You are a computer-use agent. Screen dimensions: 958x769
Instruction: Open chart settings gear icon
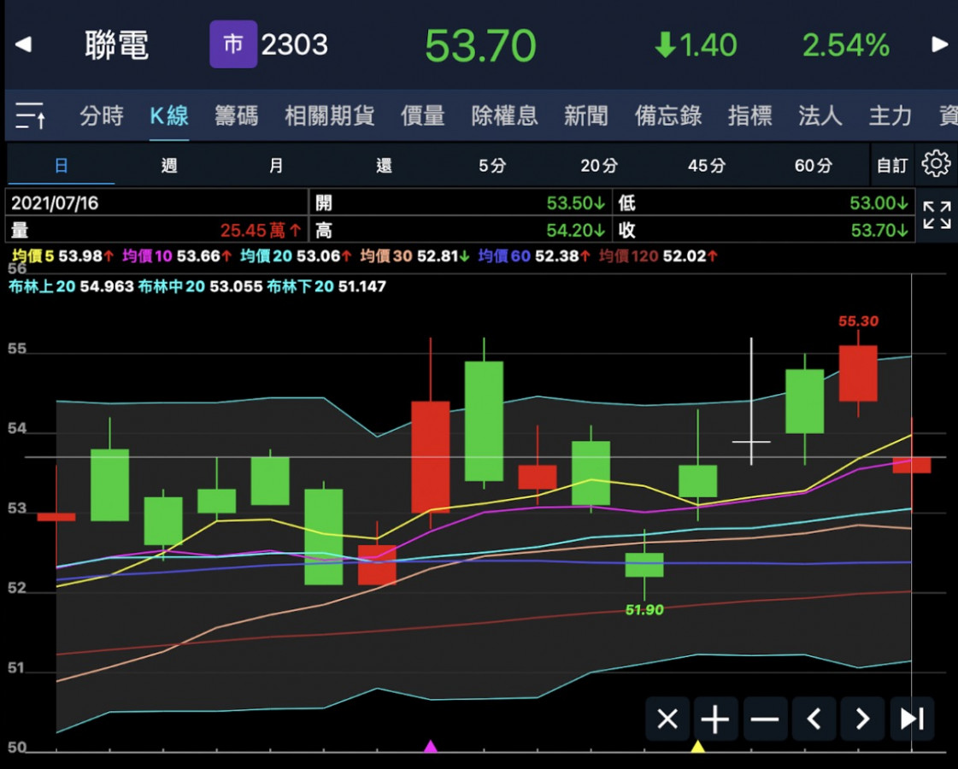pyautogui.click(x=936, y=164)
